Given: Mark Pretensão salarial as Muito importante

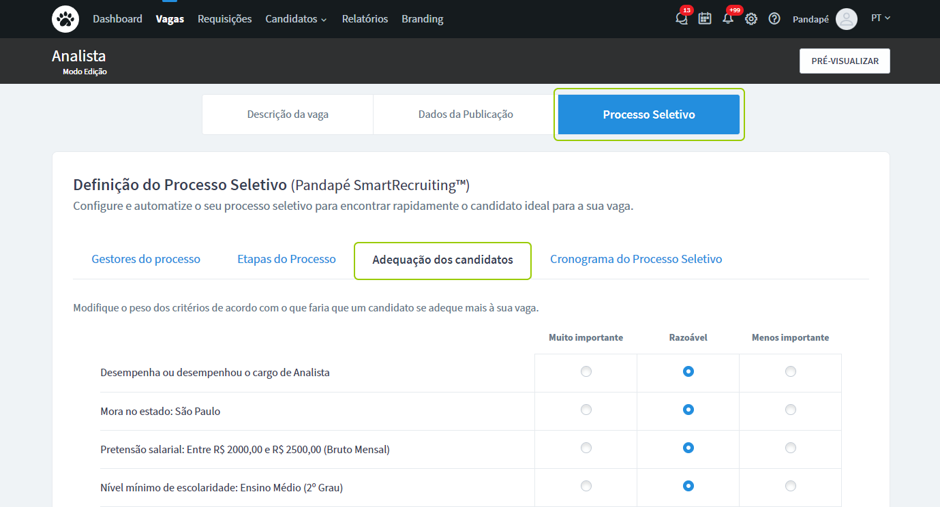Looking at the screenshot, I should pyautogui.click(x=586, y=448).
